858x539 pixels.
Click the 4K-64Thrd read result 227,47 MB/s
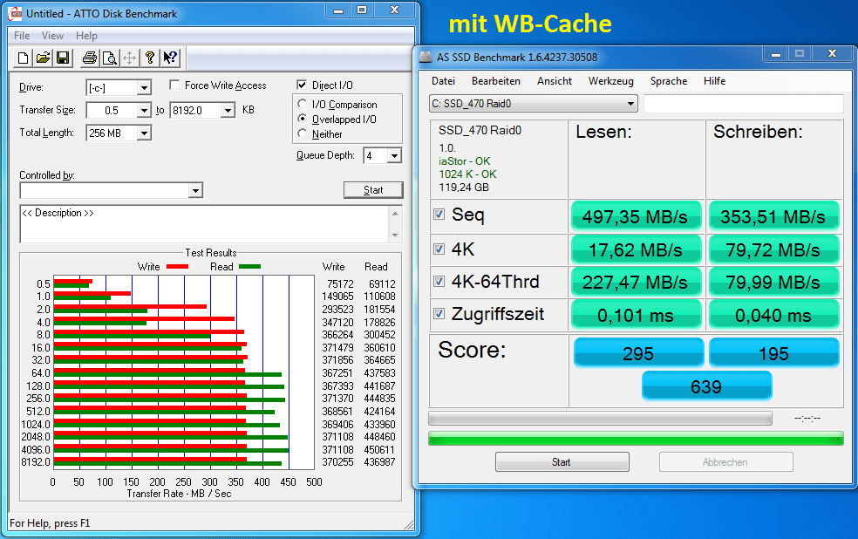pyautogui.click(x=636, y=283)
